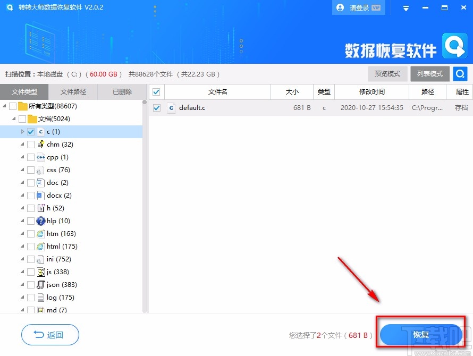
Task: Switch to the 文件路径 tab
Action: click(73, 91)
